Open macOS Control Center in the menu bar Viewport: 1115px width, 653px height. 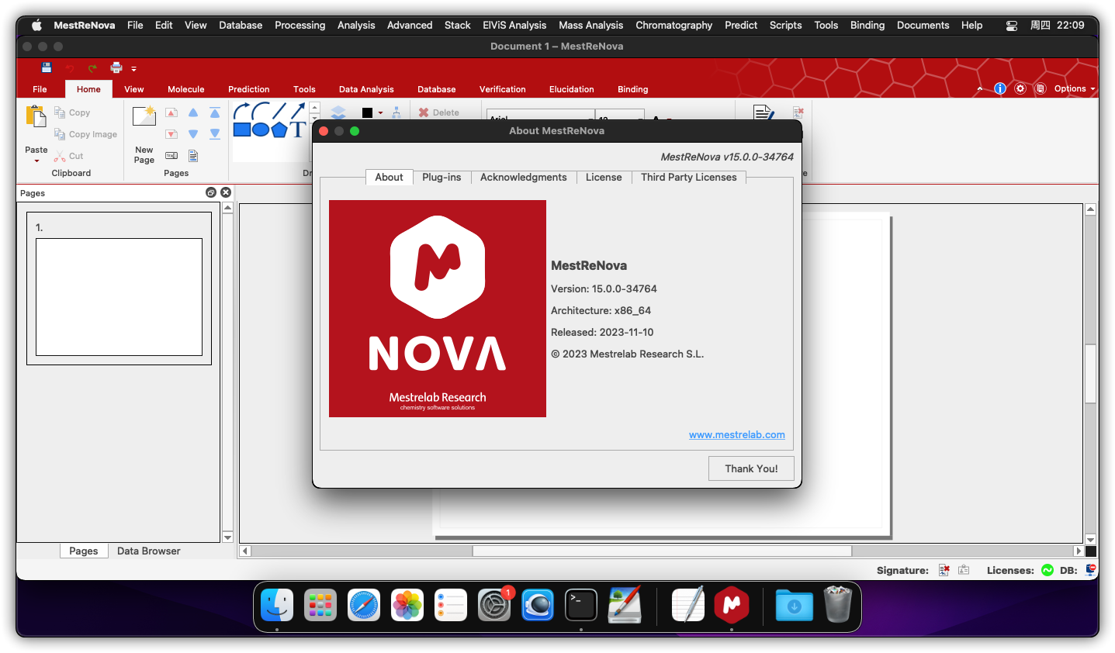(x=1012, y=25)
